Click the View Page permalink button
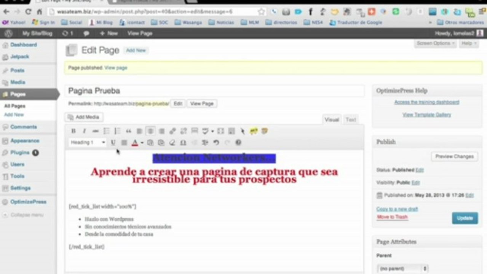The width and height of the screenshot is (487, 274). [x=202, y=104]
